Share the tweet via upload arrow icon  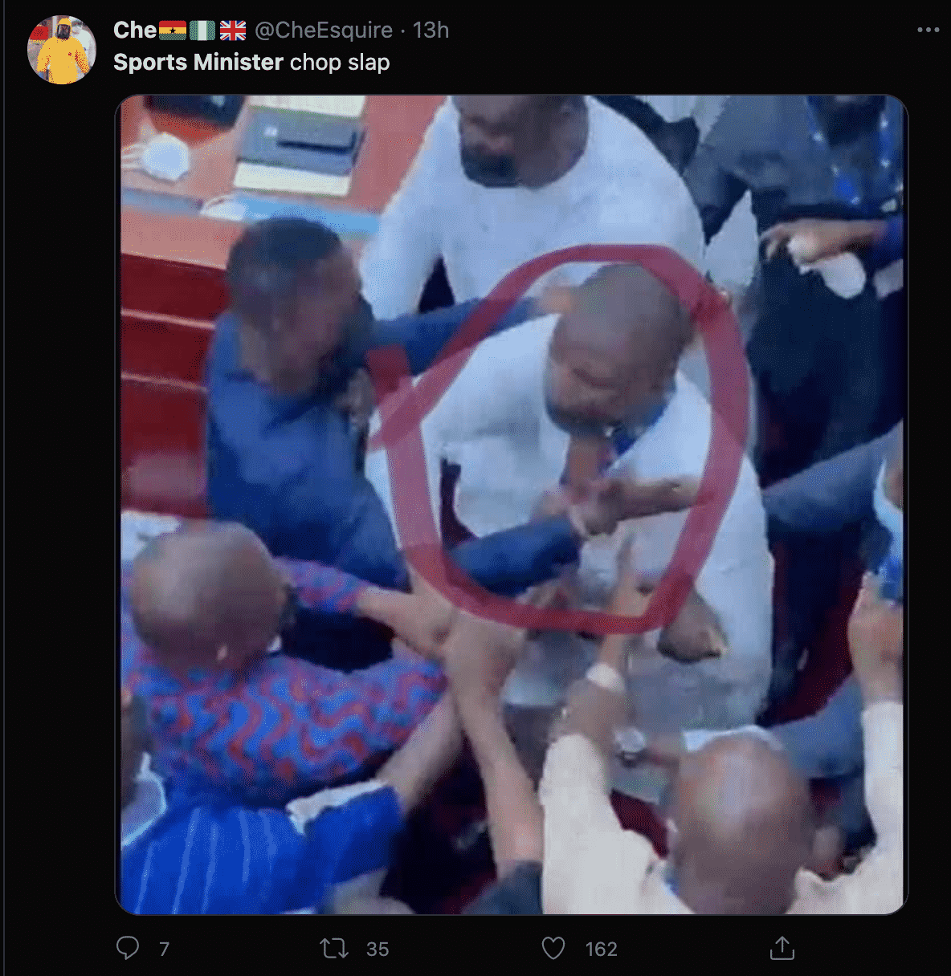point(782,948)
